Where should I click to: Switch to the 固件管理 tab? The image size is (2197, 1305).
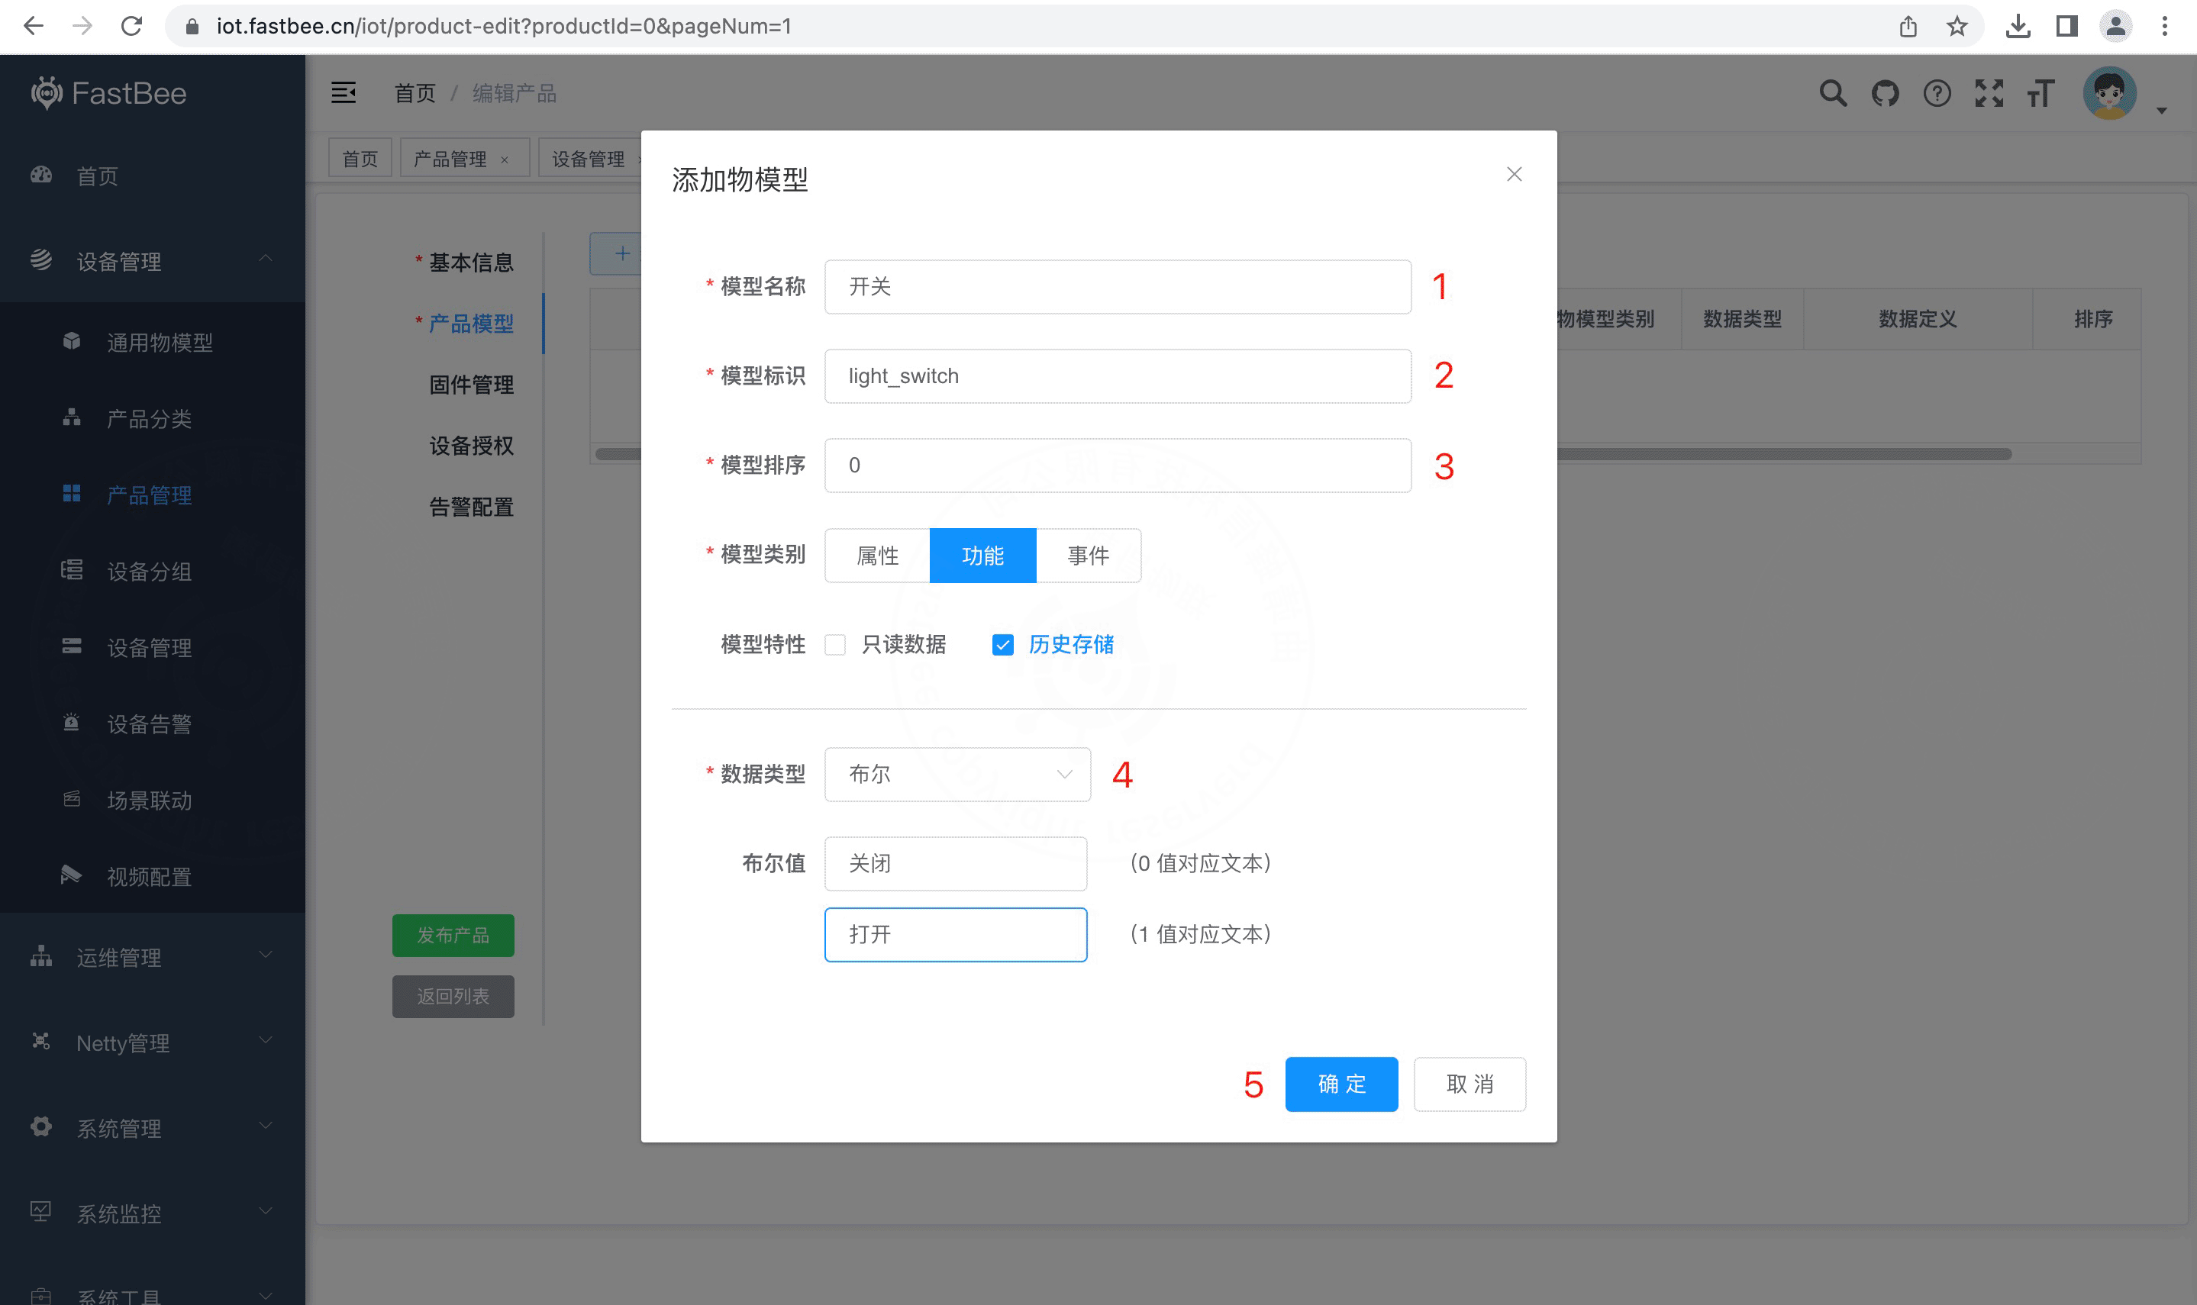point(470,385)
